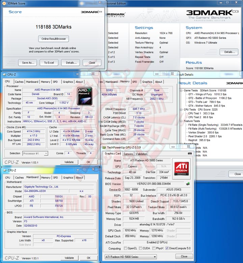This screenshot has height=263, width=243.
Task: Select About tab in bottom CPU-Z window
Action: [79, 178]
